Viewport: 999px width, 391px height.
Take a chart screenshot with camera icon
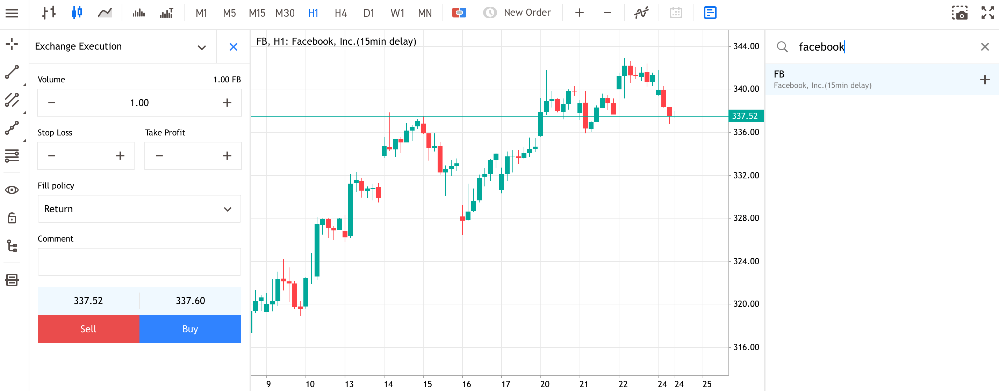tap(960, 13)
